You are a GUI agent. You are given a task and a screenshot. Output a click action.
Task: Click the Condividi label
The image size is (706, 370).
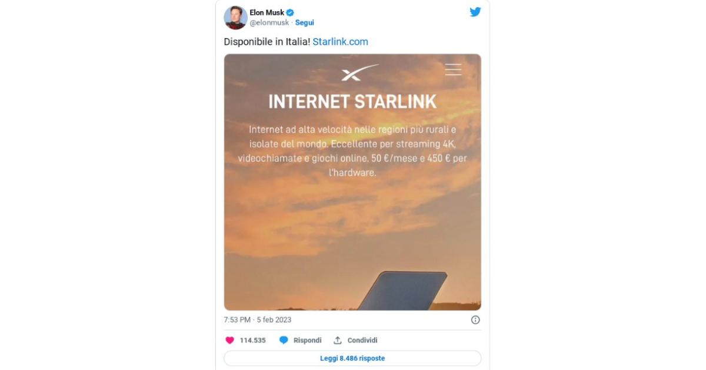click(x=362, y=340)
